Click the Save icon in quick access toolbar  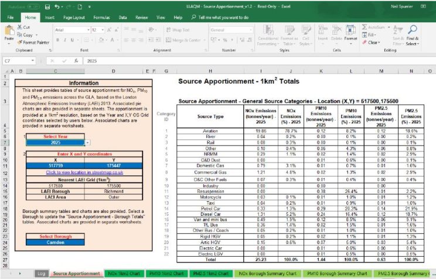pyautogui.click(x=47, y=6)
